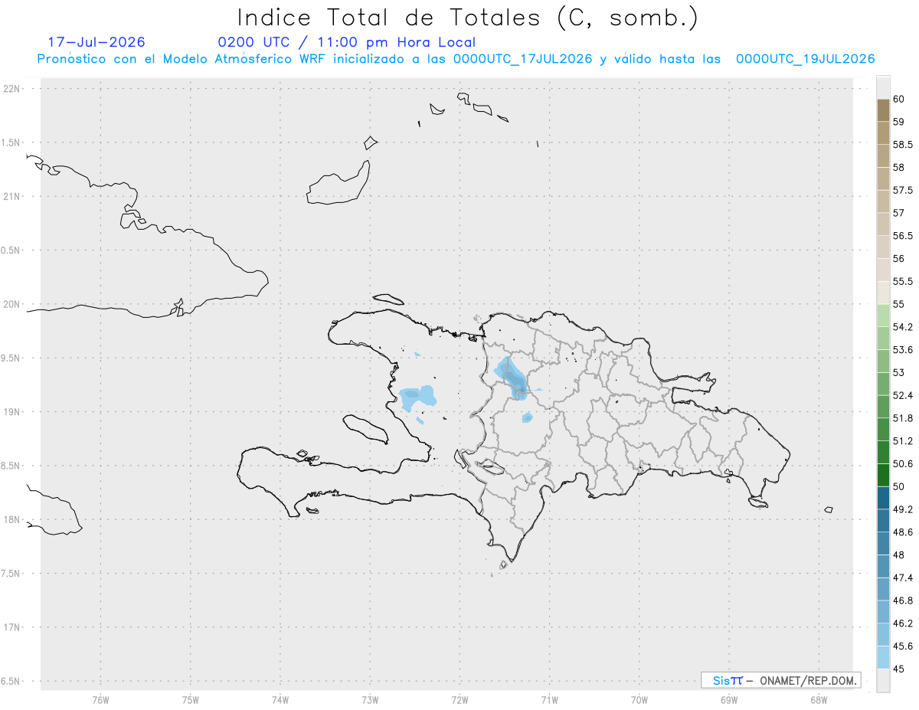Select the latitude label '18N'
Screen dimensions: 919x710
click(12, 520)
